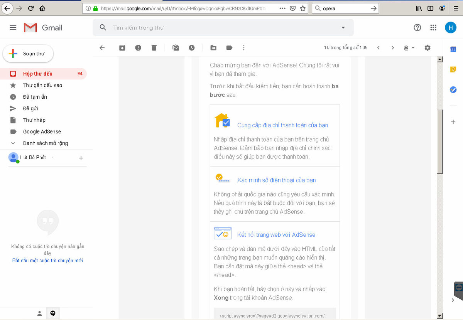Click the 'Soạn thư' compose button

coord(28,54)
